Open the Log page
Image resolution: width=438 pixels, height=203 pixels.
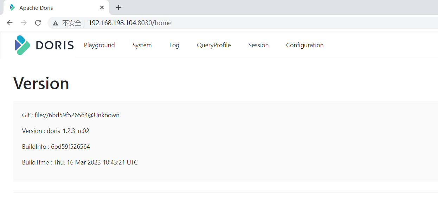(x=174, y=45)
